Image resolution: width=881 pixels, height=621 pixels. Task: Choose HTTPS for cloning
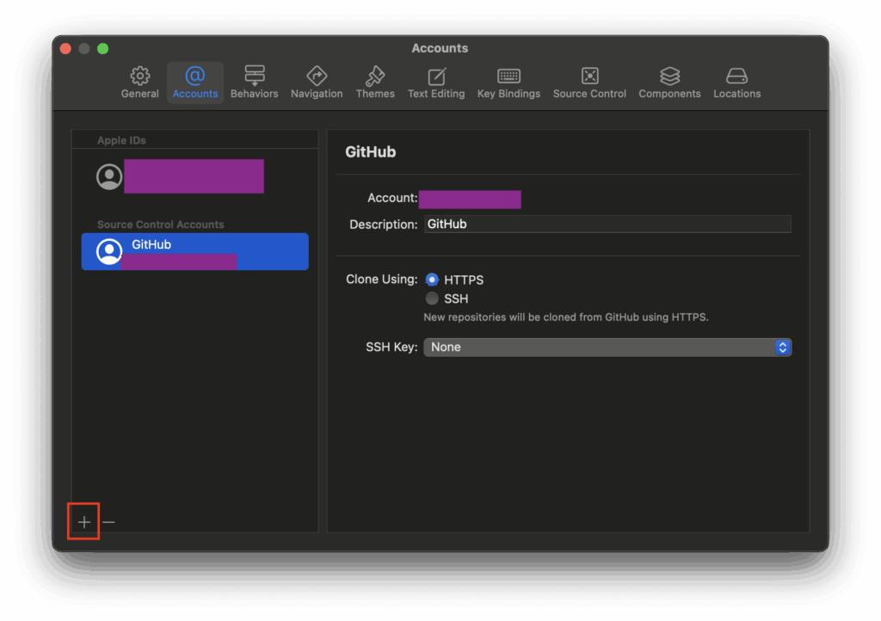432,280
